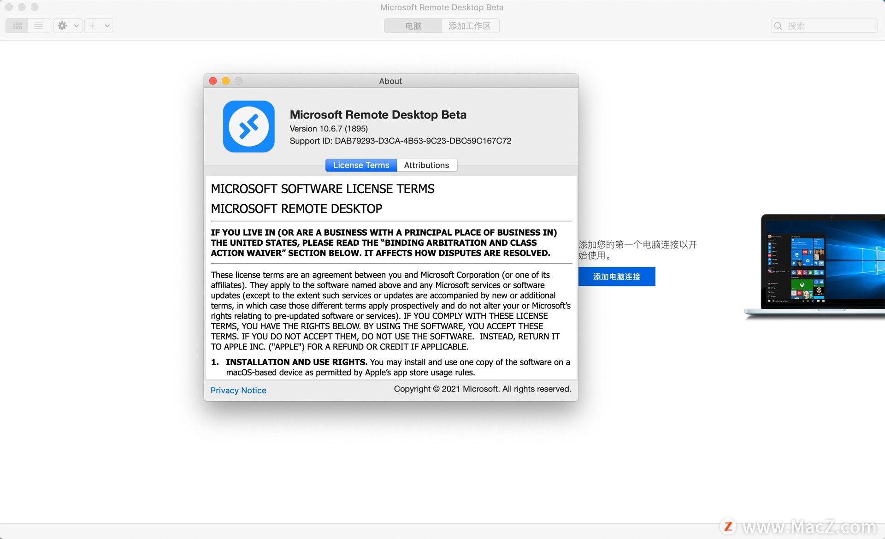Click the Privacy Notice link
885x539 pixels.
tap(238, 390)
